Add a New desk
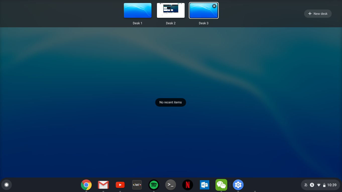The image size is (342, 192). pyautogui.click(x=318, y=14)
